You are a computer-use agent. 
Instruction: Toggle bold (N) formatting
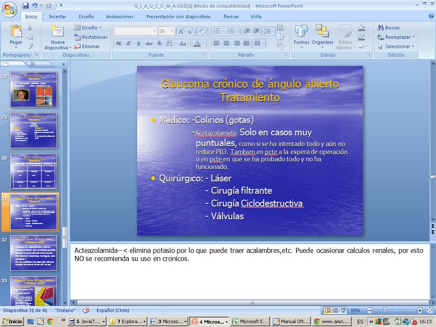point(119,43)
